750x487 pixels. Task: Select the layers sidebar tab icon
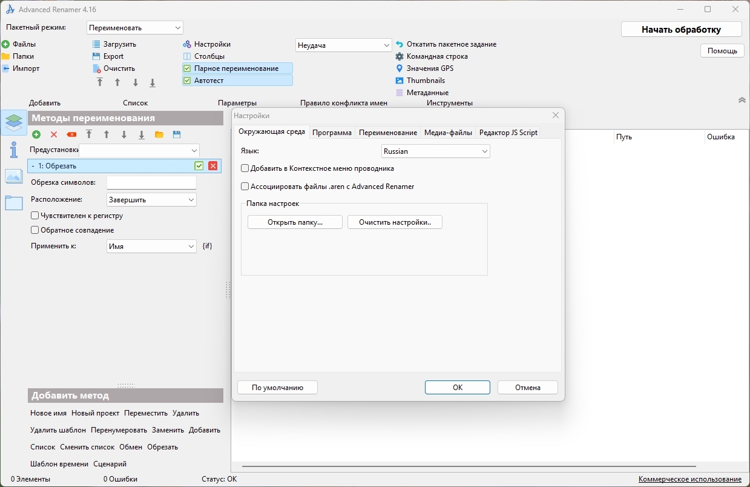pos(14,122)
